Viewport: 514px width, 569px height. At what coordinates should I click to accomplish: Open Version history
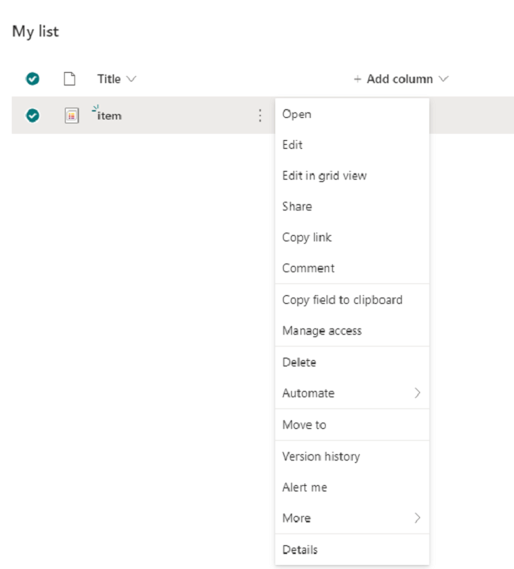click(353, 456)
